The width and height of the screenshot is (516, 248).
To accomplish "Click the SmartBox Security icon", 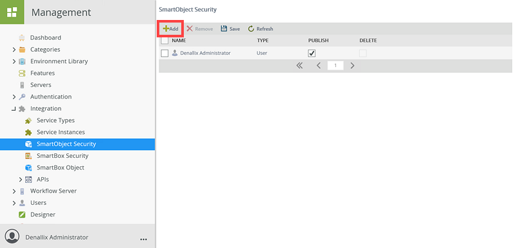I will pyautogui.click(x=28, y=156).
